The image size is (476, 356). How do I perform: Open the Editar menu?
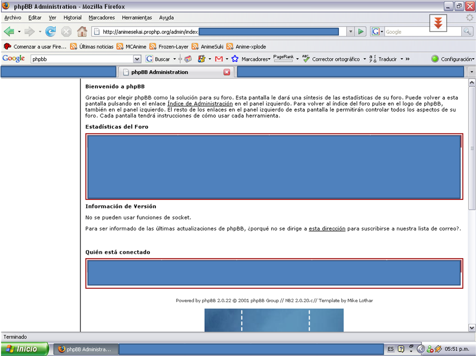point(35,18)
